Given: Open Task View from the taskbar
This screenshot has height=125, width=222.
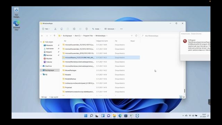Looking at the screenshot, I should tap(97, 116).
